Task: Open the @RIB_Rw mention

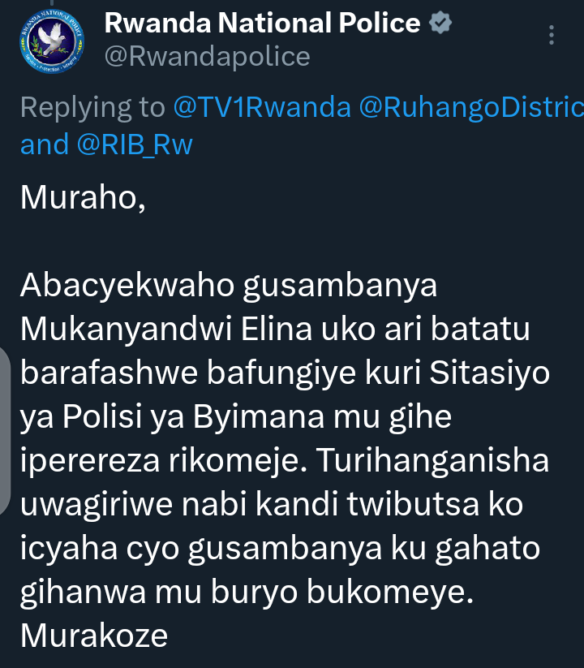Action: [135, 144]
